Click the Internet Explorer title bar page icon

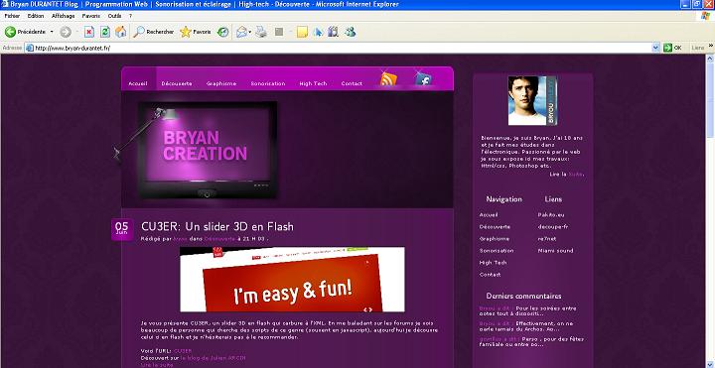tap(5, 5)
